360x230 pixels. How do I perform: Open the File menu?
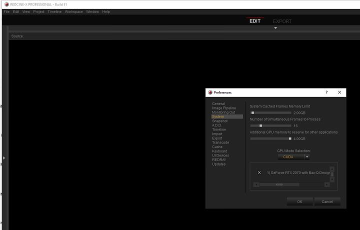click(x=6, y=11)
